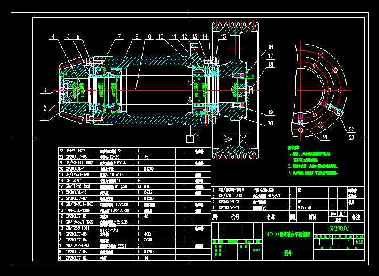Select leader callout number 12
The image size is (379, 276).
point(185,36)
